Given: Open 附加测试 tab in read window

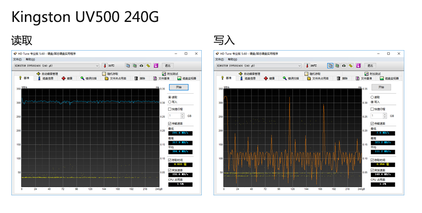Looking at the screenshot, I should point(170,74).
